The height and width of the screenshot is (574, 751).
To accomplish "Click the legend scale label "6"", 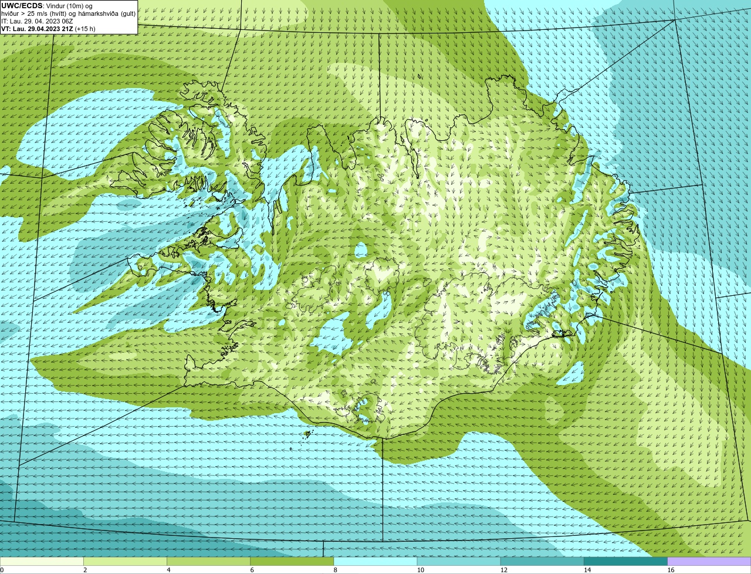I will 252,570.
